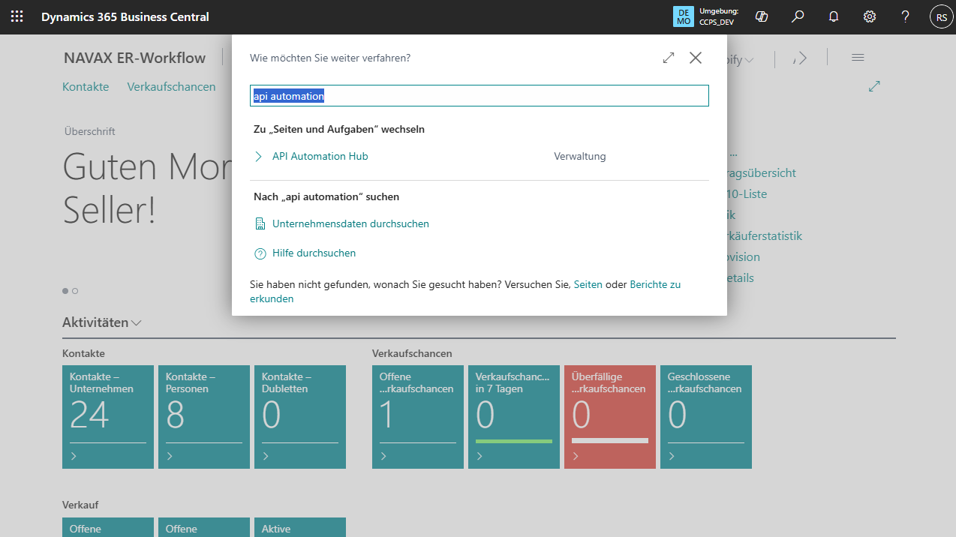
Task: Click the search magnifier icon in header
Action: (x=798, y=16)
